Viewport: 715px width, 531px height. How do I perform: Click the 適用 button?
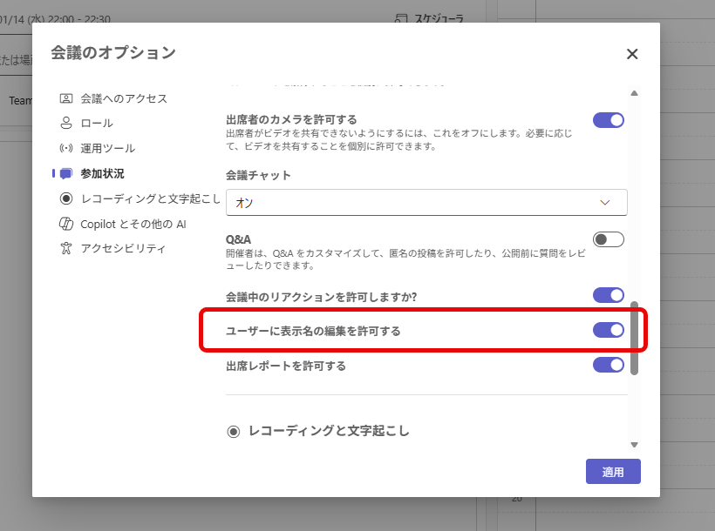613,472
